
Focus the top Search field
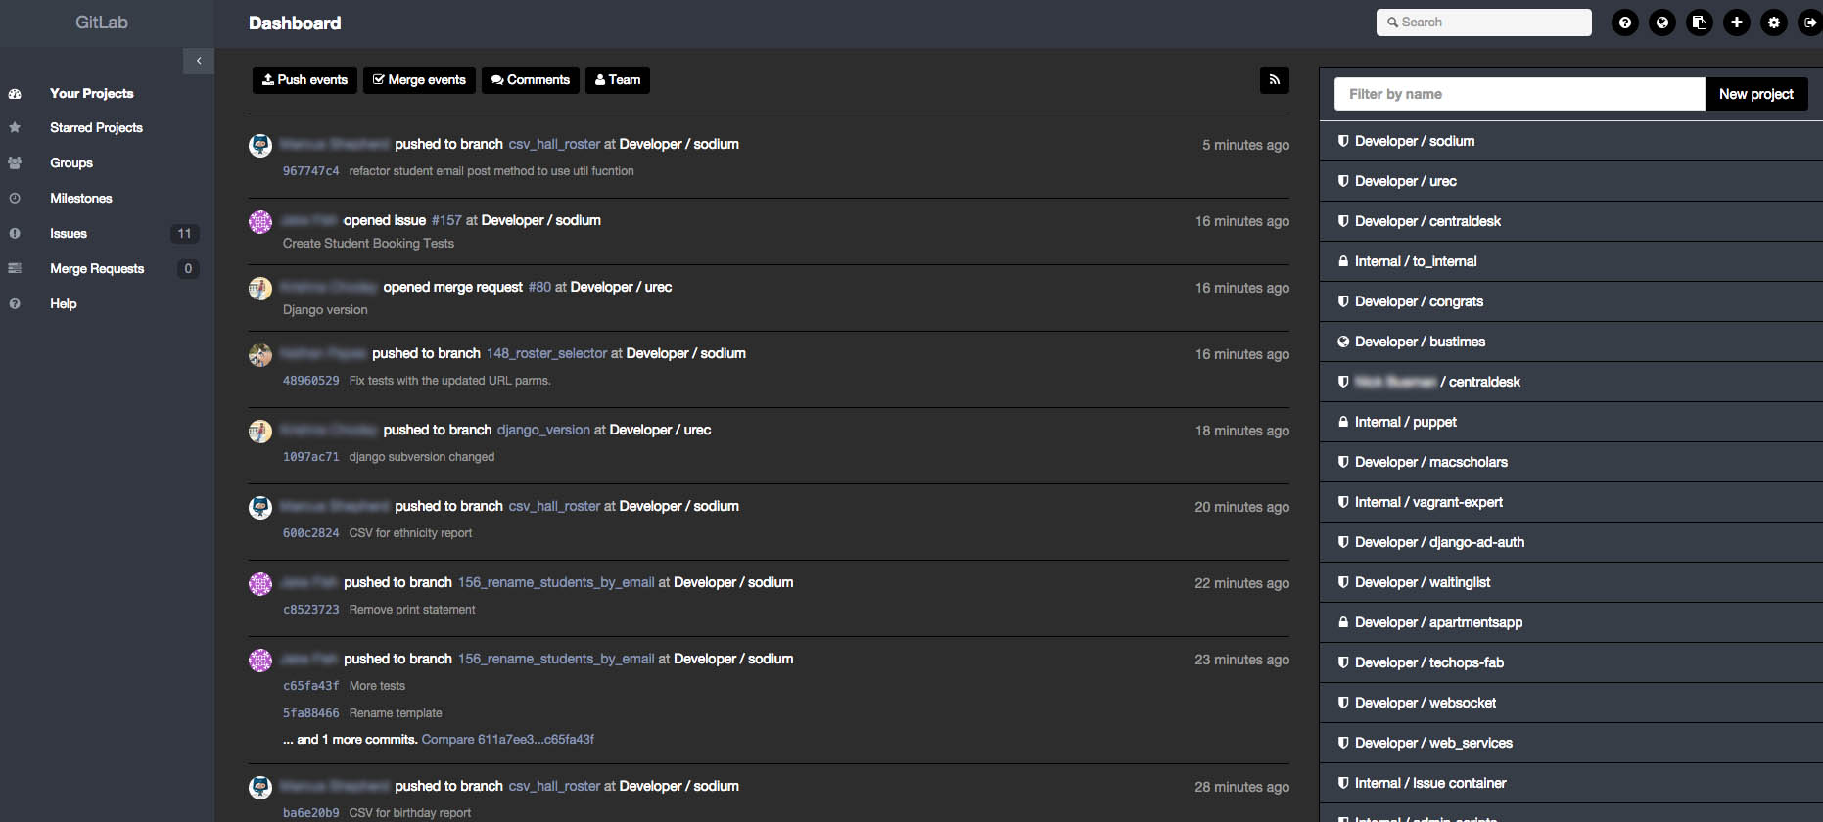point(1483,23)
